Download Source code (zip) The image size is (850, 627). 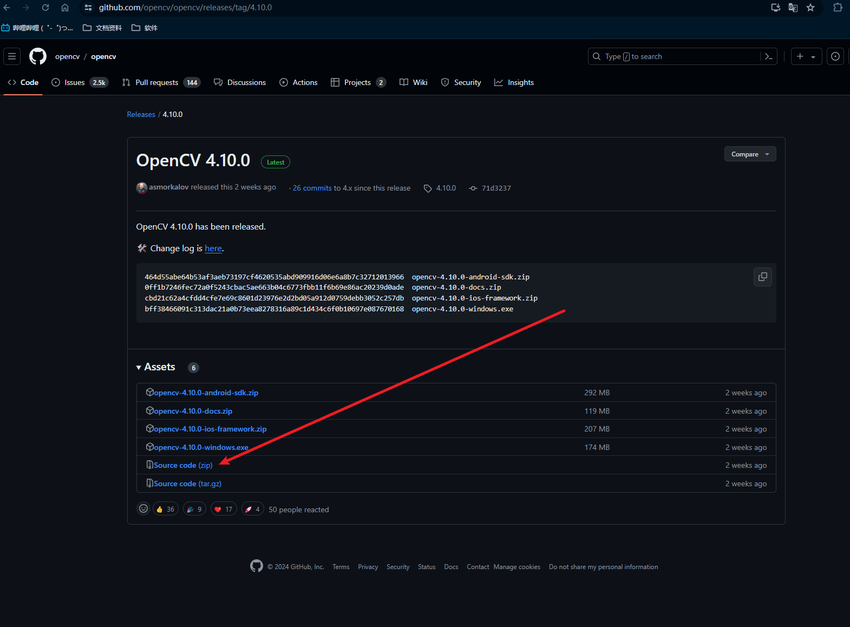pyautogui.click(x=183, y=465)
